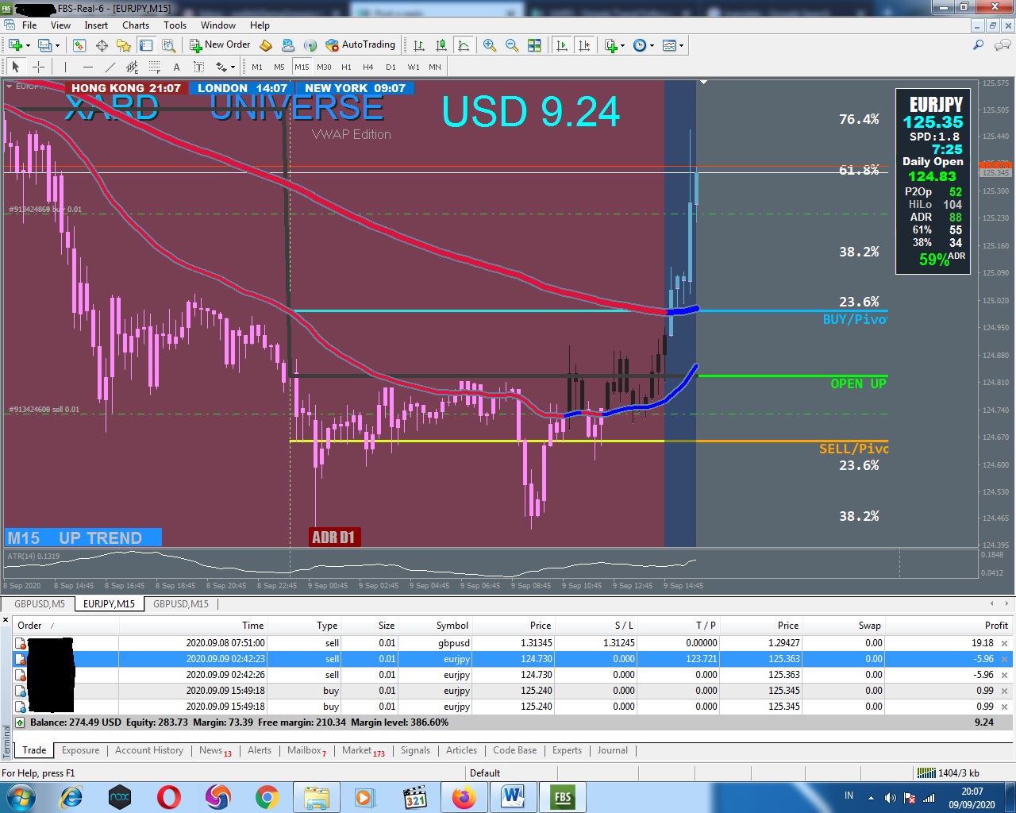
Task: Open the chat bubbles icon
Action: point(1002,45)
